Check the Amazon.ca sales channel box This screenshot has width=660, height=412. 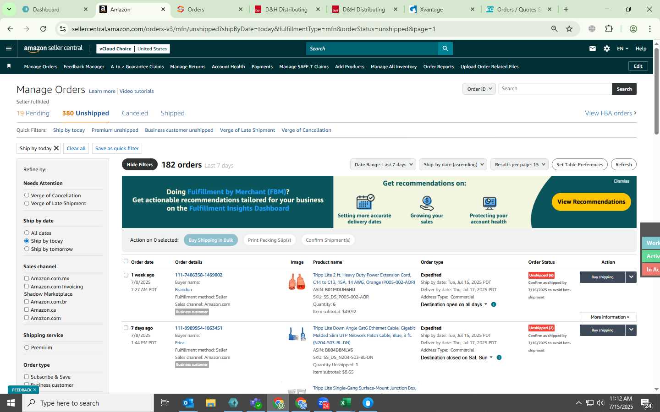(27, 310)
